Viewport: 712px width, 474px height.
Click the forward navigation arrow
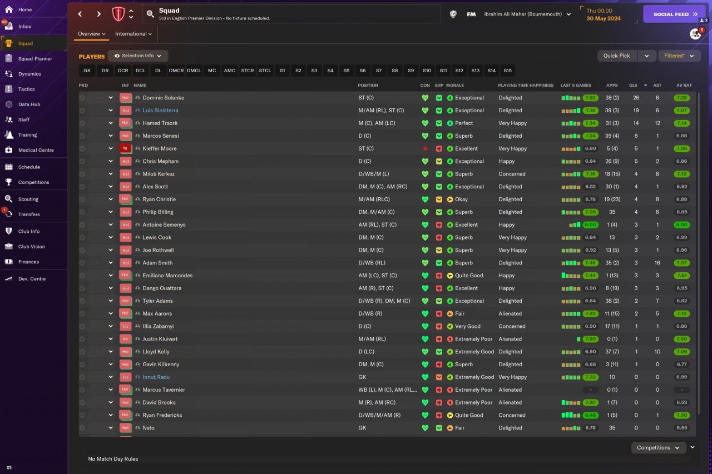click(x=98, y=14)
